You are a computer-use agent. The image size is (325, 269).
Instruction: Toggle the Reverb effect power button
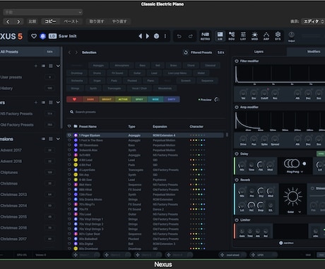coord(237,180)
